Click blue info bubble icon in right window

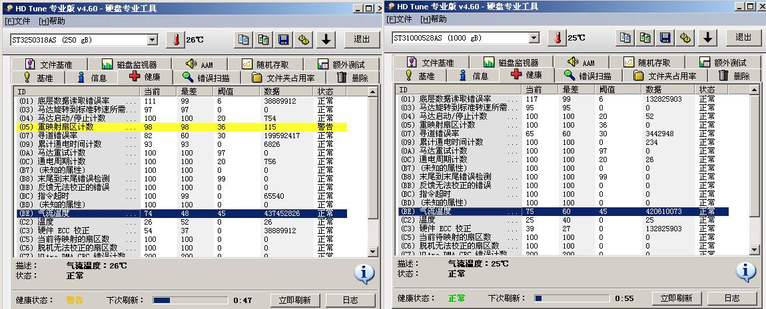coord(745,272)
